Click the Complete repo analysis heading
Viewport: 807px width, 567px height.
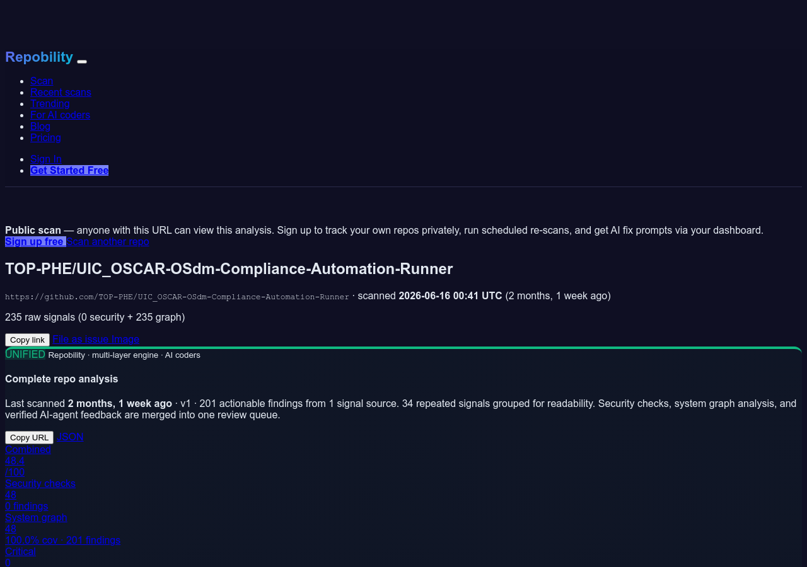(x=62, y=379)
